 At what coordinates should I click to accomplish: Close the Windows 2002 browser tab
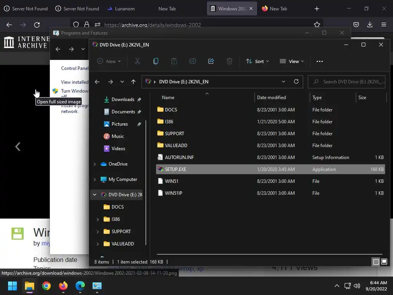point(251,9)
